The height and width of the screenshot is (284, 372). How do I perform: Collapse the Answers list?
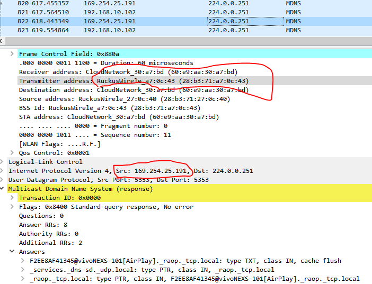point(12,252)
